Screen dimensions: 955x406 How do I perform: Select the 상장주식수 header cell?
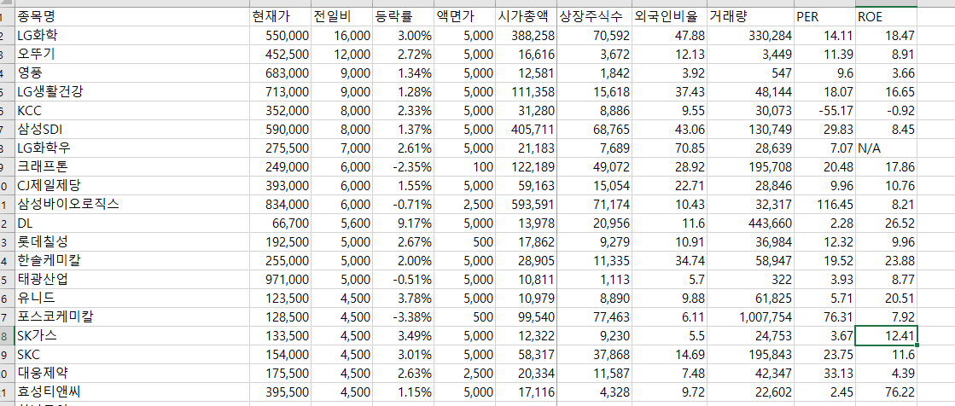click(594, 16)
